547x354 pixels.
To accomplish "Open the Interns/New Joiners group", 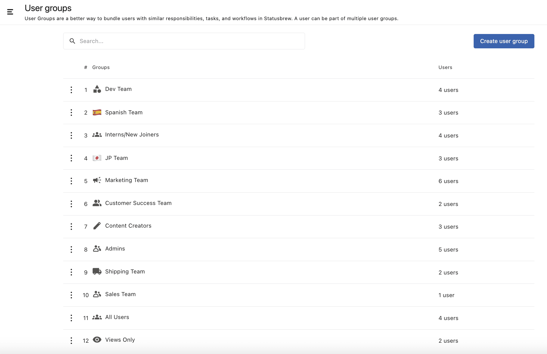I will click(x=132, y=135).
